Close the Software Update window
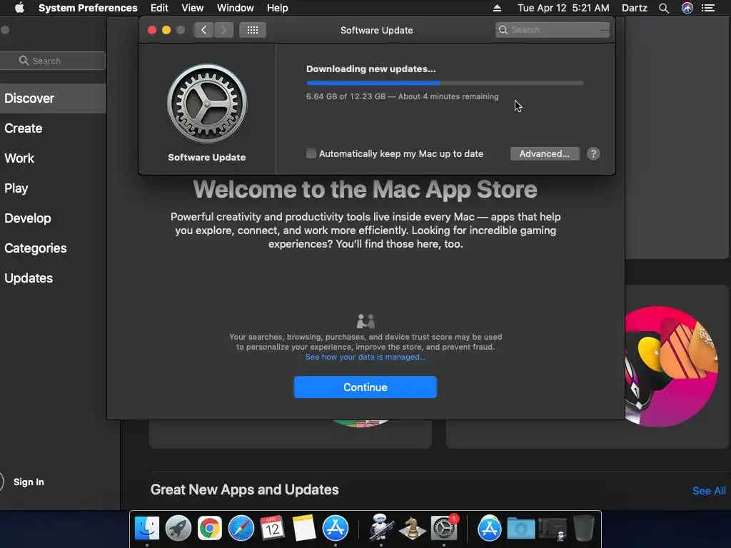 click(x=152, y=30)
